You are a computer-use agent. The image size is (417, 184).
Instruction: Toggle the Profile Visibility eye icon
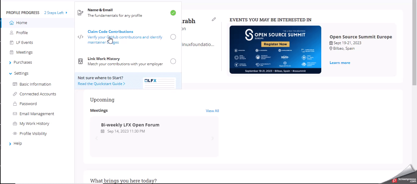click(x=15, y=133)
